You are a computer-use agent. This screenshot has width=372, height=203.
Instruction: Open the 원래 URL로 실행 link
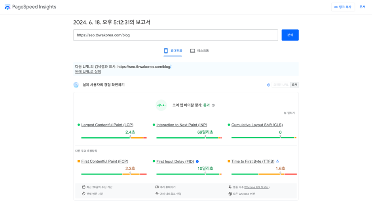click(88, 72)
